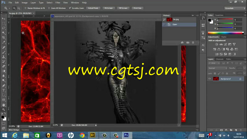
Task: Select the Zoom tool in the toolbox
Action: [x=4, y=110]
